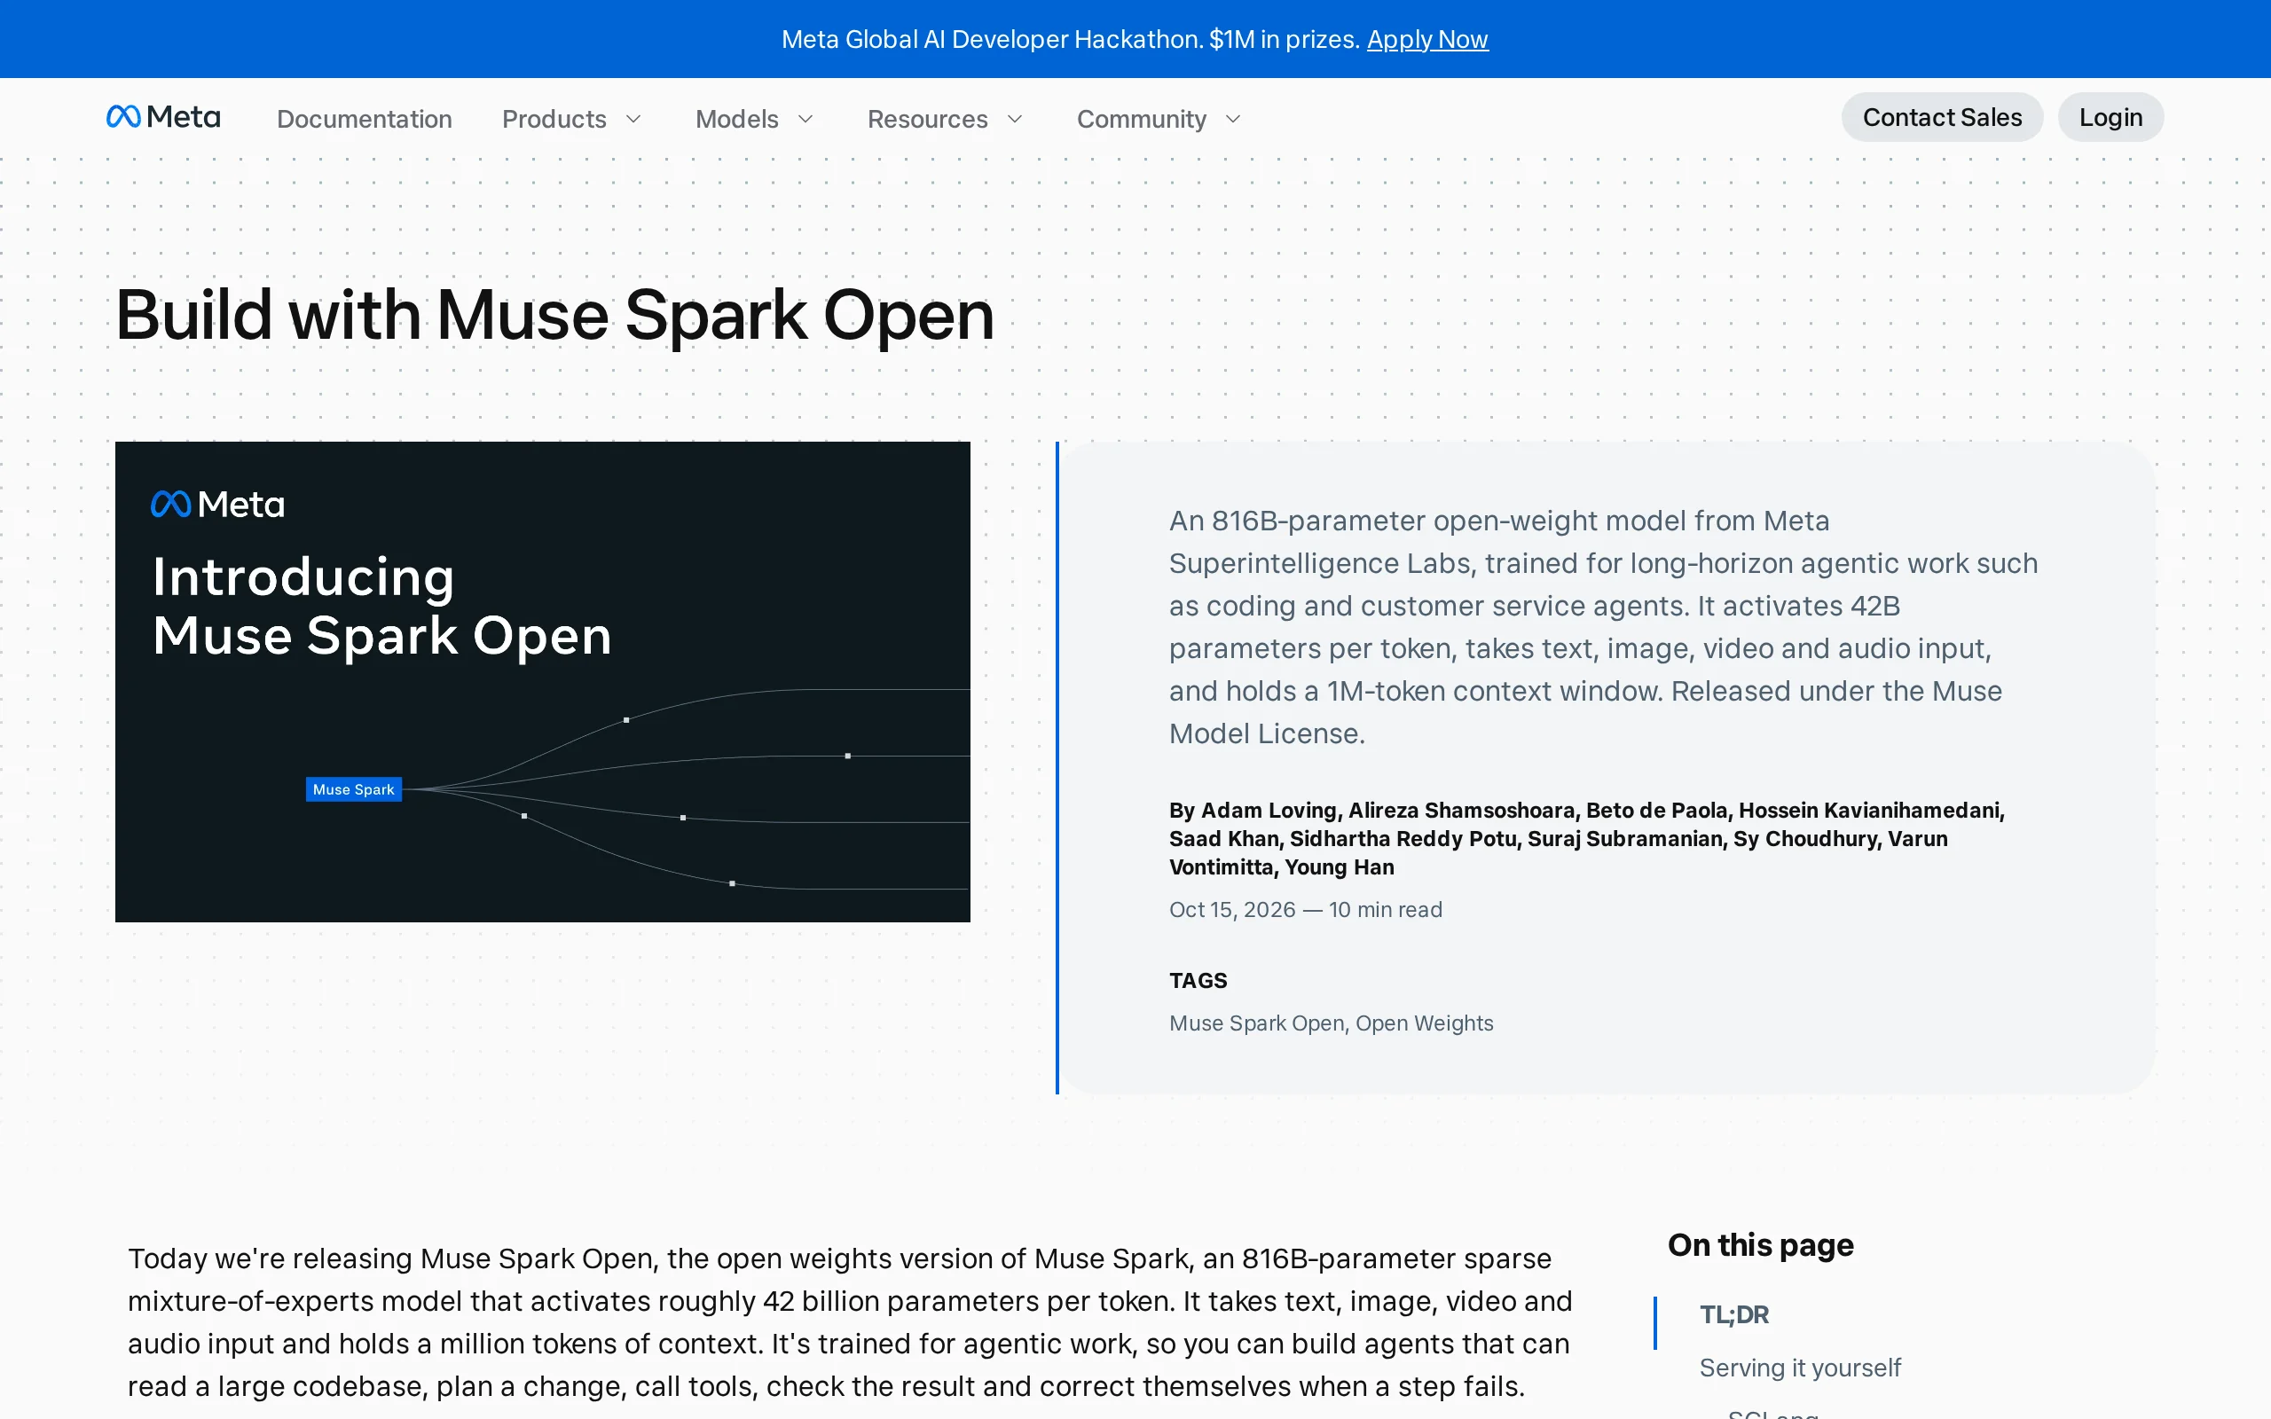Click the Meta logo inside the hero image
Screen dimensions: 2271x1419
tap(217, 505)
